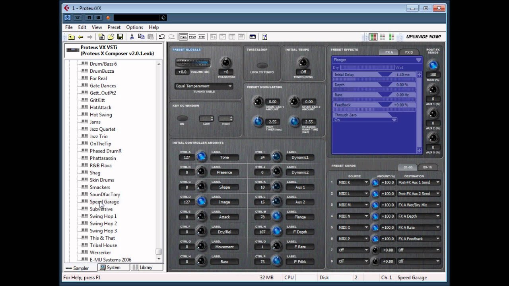Open the MIDI K source dropdown
This screenshot has height=286, width=509.
pos(353,182)
